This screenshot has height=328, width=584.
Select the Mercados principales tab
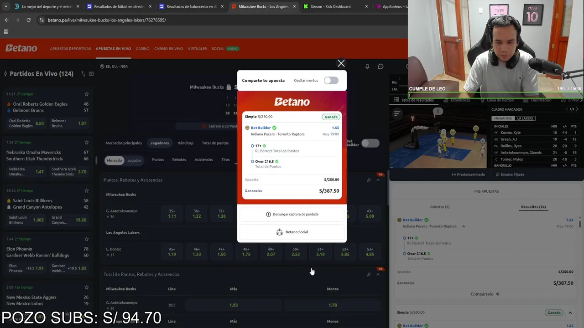(x=124, y=143)
